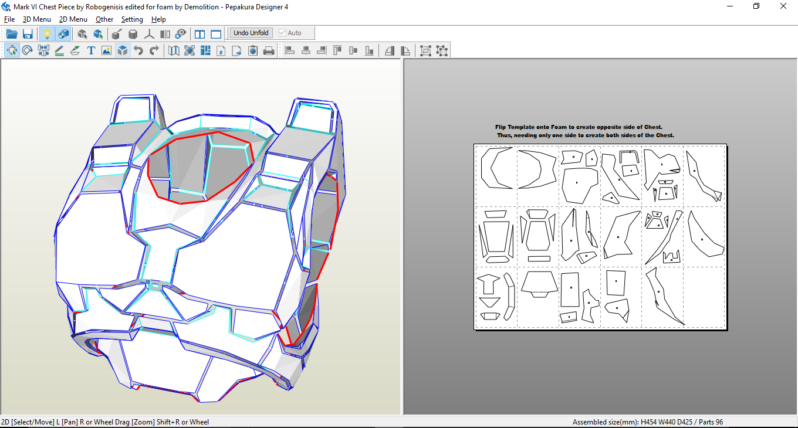
Task: Select the Edge Color tool
Action: (75, 50)
